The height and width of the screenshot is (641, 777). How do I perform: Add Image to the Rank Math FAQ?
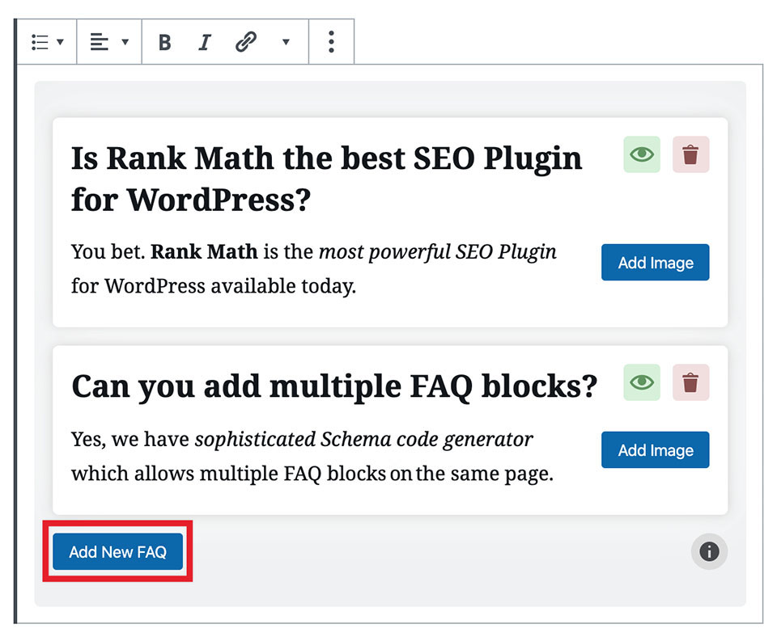655,263
